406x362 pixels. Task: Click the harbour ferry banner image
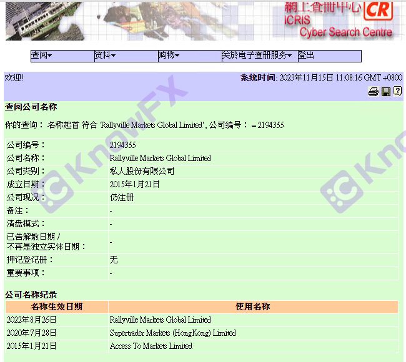point(44,21)
